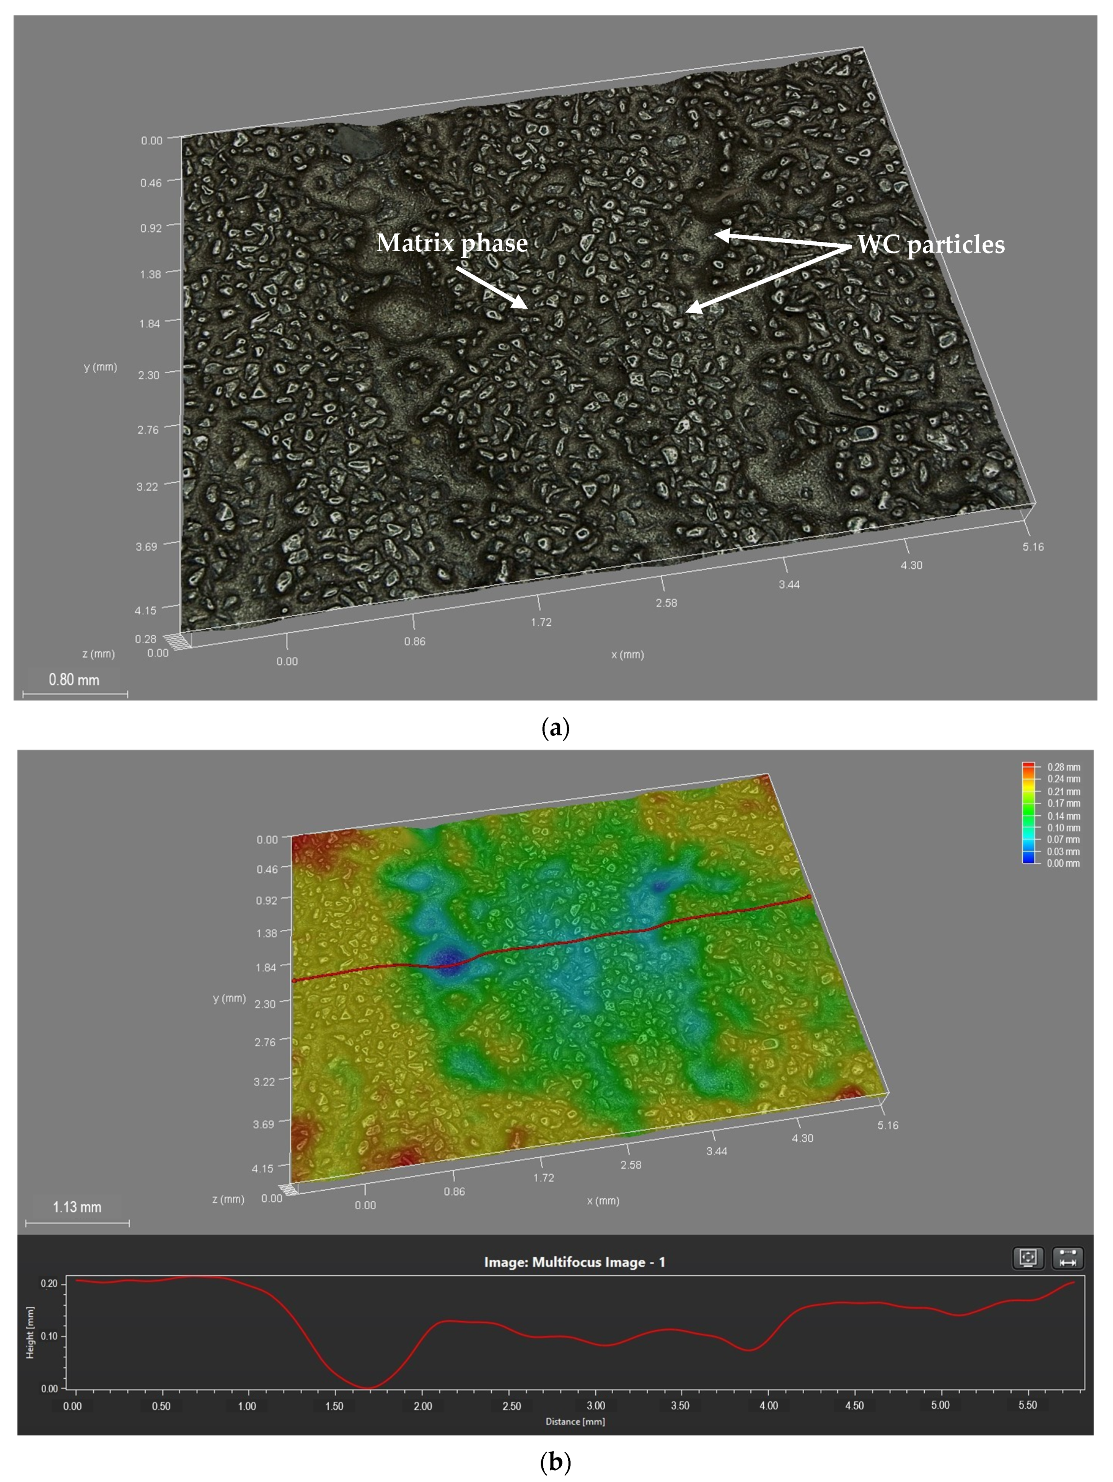1113x1482 pixels.
Task: Click the "1.50" tick on distance axis
Action: coord(334,1406)
